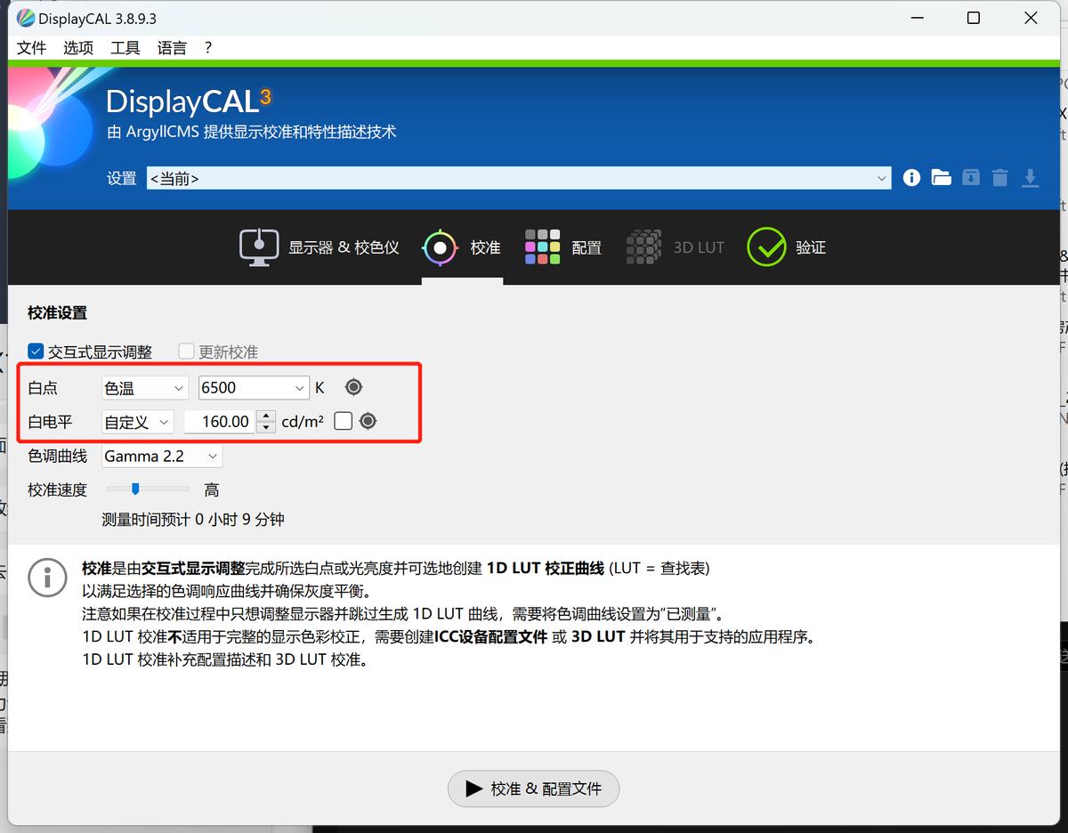The width and height of the screenshot is (1068, 833).
Task: Open the 工具 menu
Action: (125, 47)
